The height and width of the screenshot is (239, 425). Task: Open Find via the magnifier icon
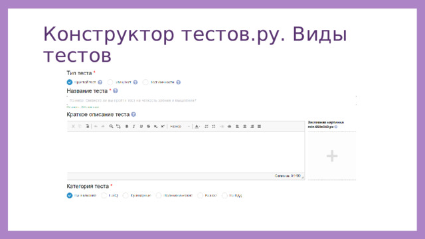111,126
